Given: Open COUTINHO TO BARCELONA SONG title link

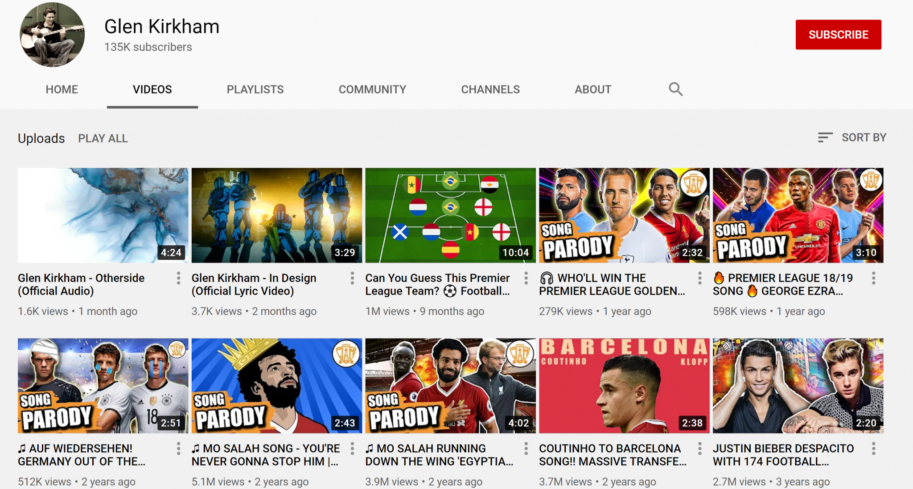Looking at the screenshot, I should point(613,455).
